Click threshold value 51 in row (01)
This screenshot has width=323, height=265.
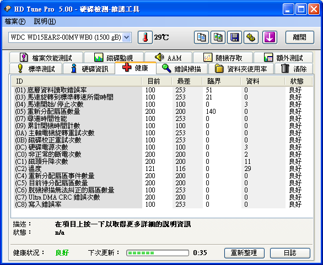[x=209, y=90]
